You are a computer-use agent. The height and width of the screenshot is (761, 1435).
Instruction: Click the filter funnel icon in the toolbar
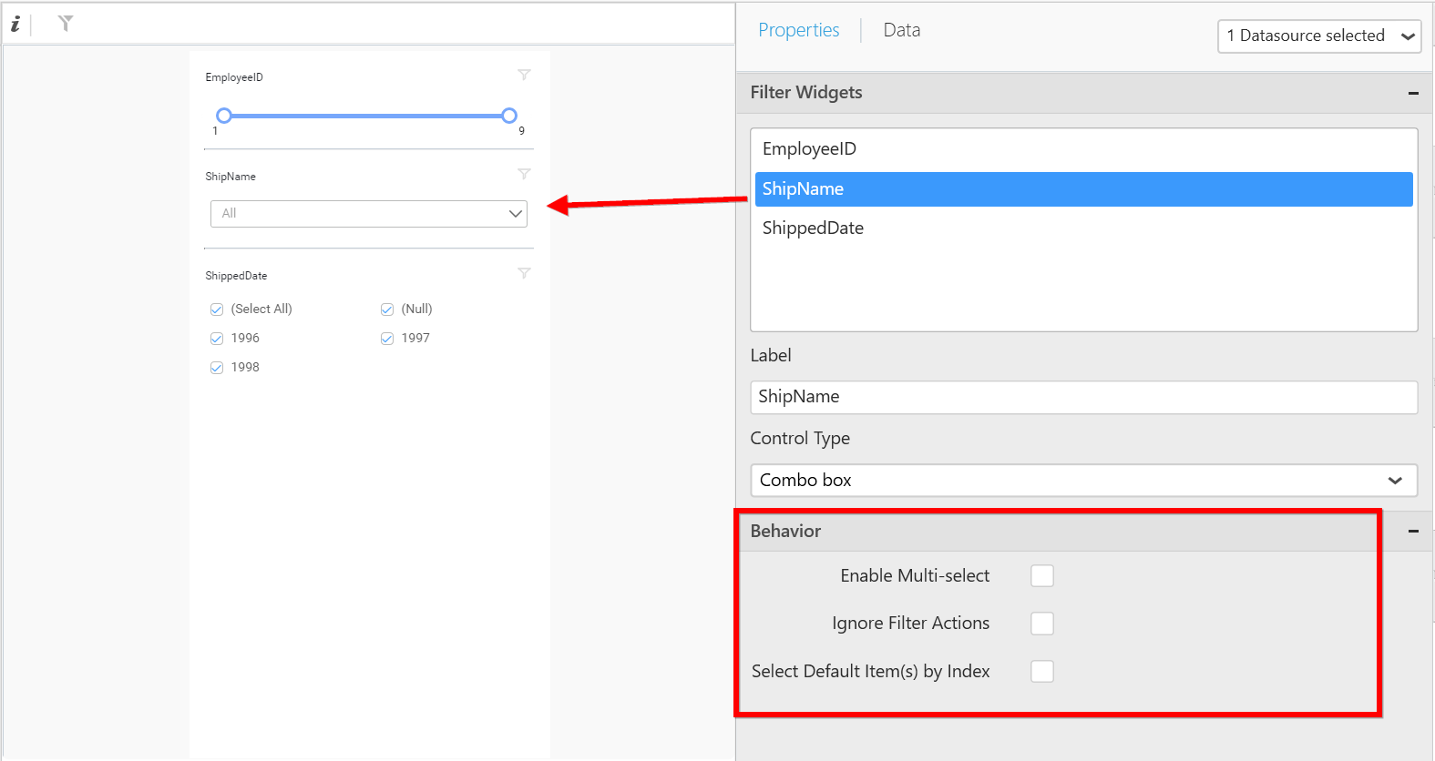[66, 24]
